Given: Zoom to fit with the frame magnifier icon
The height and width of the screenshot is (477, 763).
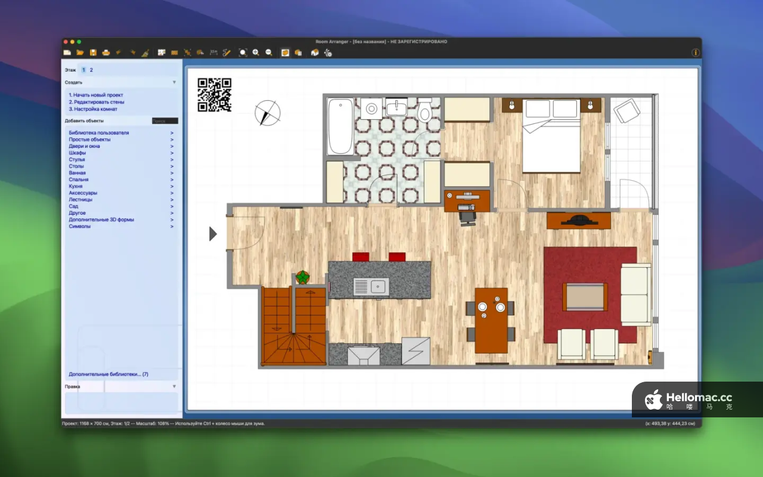Looking at the screenshot, I should [243, 52].
